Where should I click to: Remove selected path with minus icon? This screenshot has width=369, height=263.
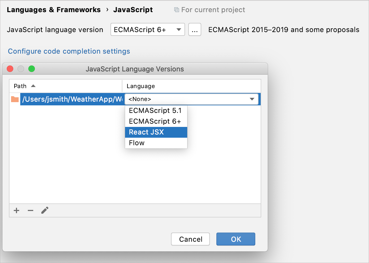pos(31,210)
